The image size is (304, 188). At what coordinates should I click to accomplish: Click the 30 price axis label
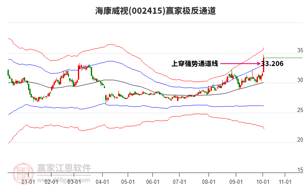pyautogui.click(x=300, y=80)
